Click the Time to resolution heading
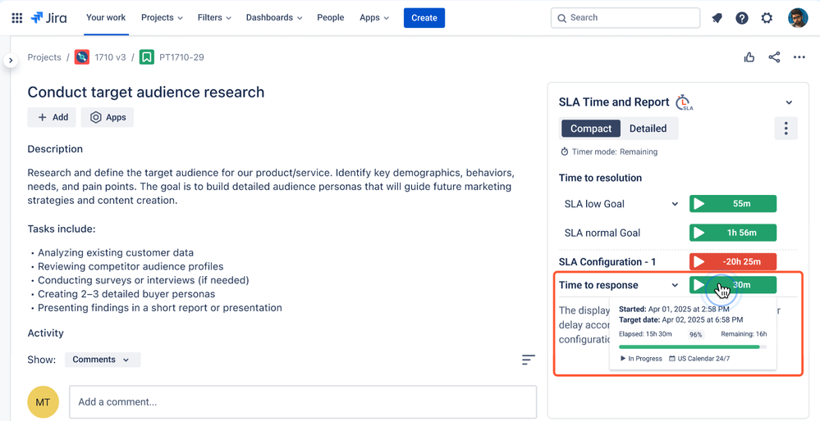Image resolution: width=820 pixels, height=421 pixels. (x=600, y=178)
